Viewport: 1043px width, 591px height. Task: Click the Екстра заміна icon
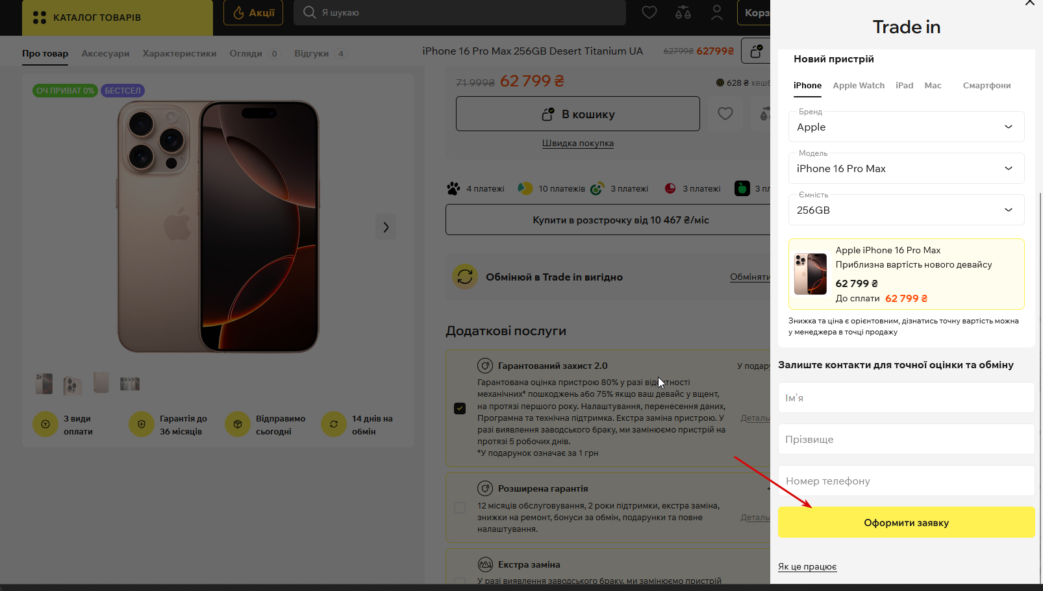(x=485, y=564)
